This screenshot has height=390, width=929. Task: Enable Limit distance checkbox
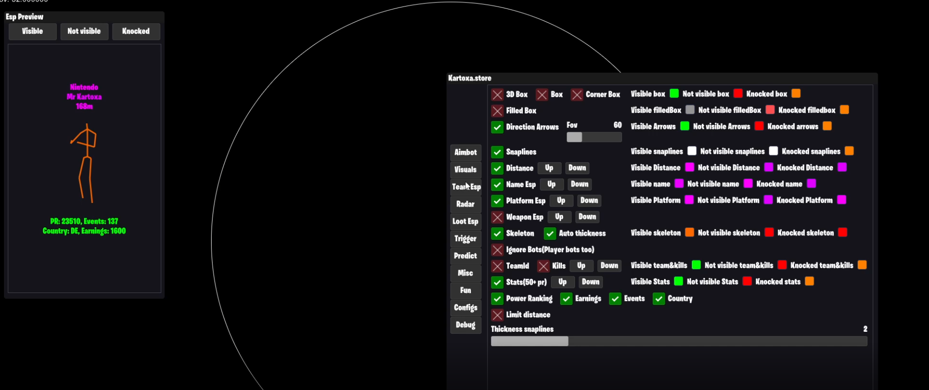point(497,315)
